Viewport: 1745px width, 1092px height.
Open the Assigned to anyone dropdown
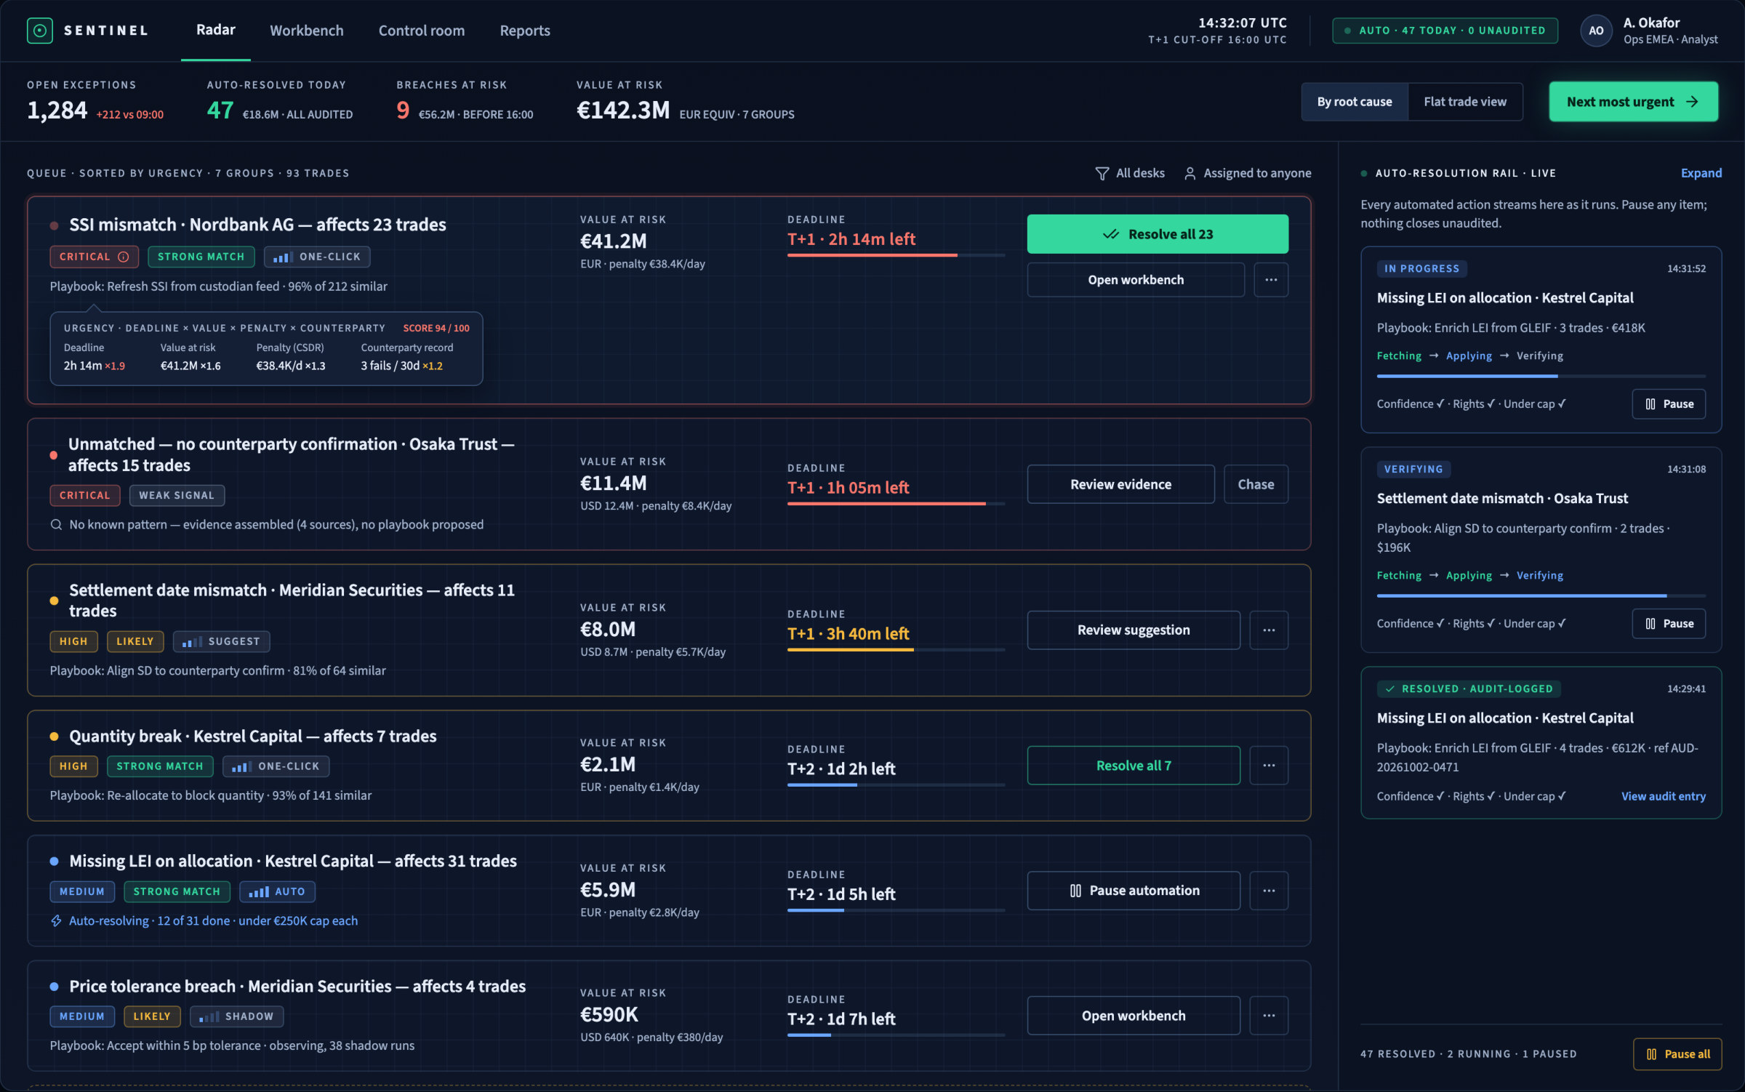(1248, 174)
